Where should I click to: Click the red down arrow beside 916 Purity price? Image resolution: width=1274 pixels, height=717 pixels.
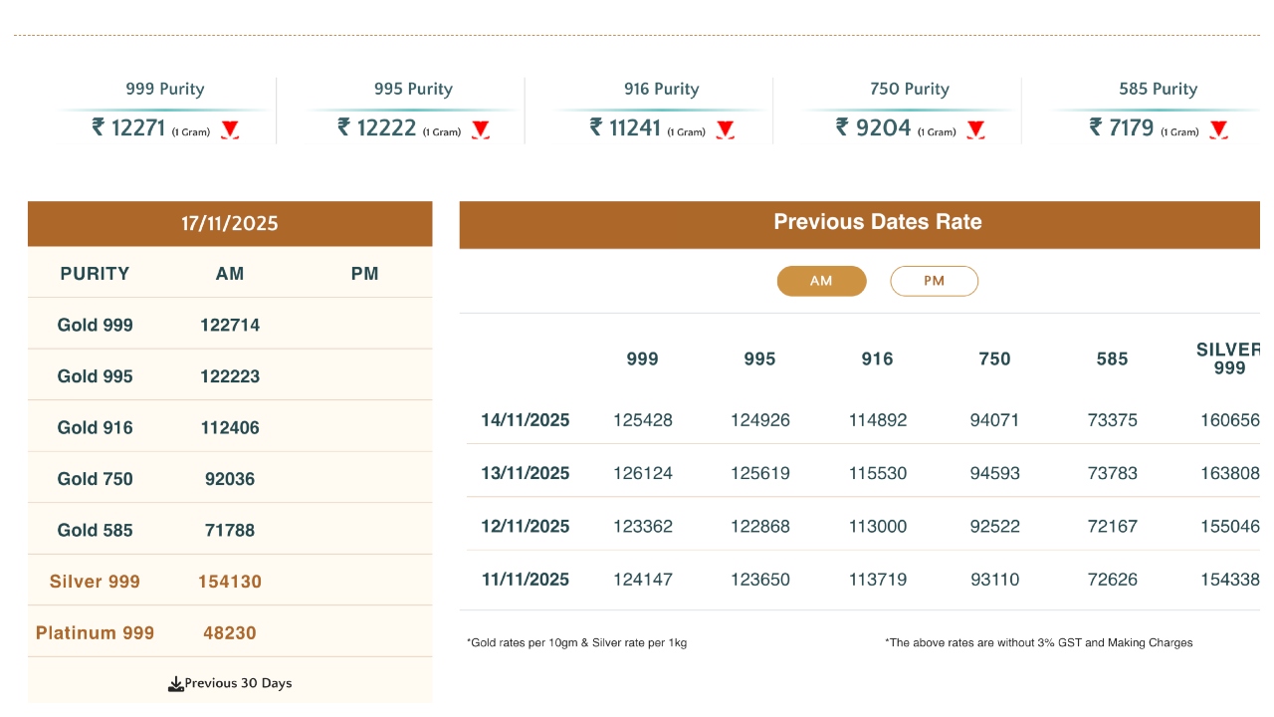tap(725, 129)
